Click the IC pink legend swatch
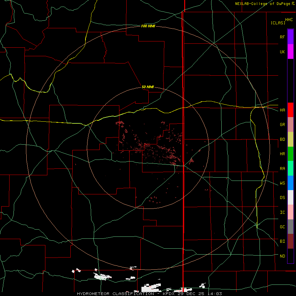This screenshot has width=296, height=296. click(x=290, y=212)
